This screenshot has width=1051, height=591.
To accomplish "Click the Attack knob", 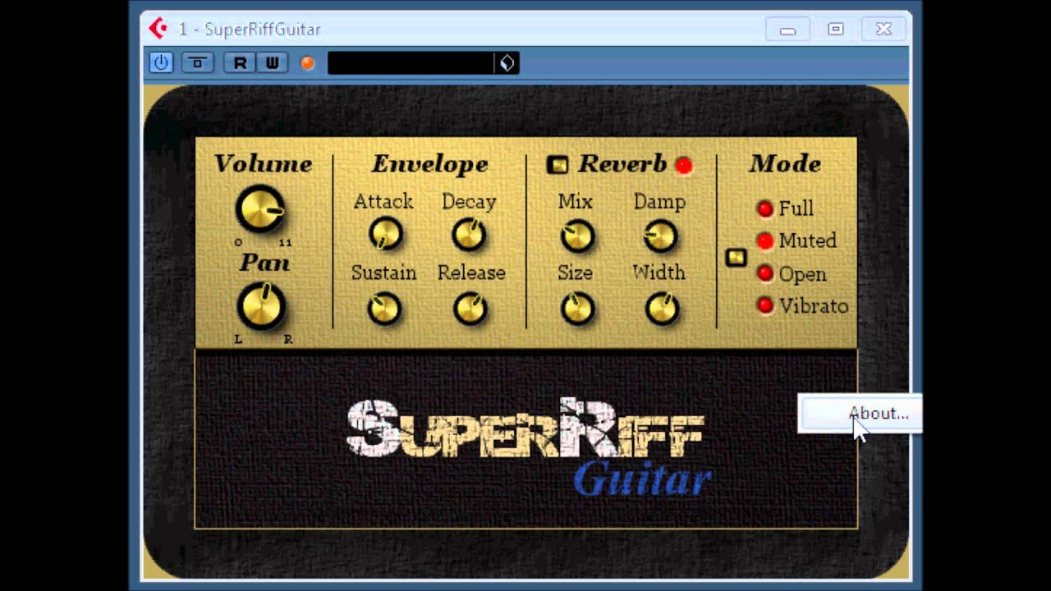I will pyautogui.click(x=384, y=234).
